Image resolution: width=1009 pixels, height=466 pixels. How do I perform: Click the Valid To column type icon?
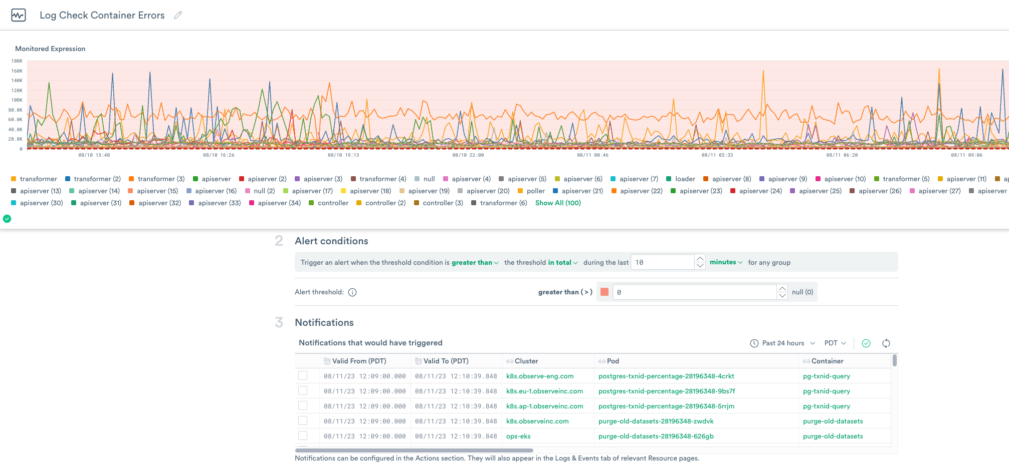coord(418,361)
